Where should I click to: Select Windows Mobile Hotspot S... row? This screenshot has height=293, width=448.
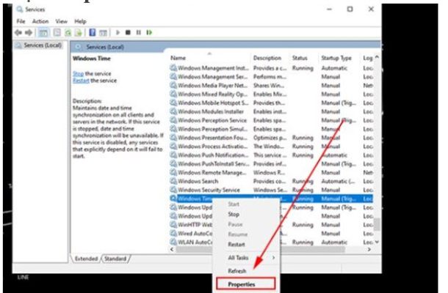pos(272,103)
